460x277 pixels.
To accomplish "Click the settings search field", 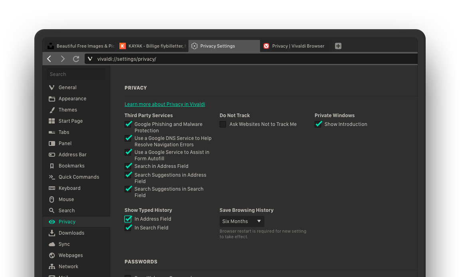I will (x=76, y=74).
